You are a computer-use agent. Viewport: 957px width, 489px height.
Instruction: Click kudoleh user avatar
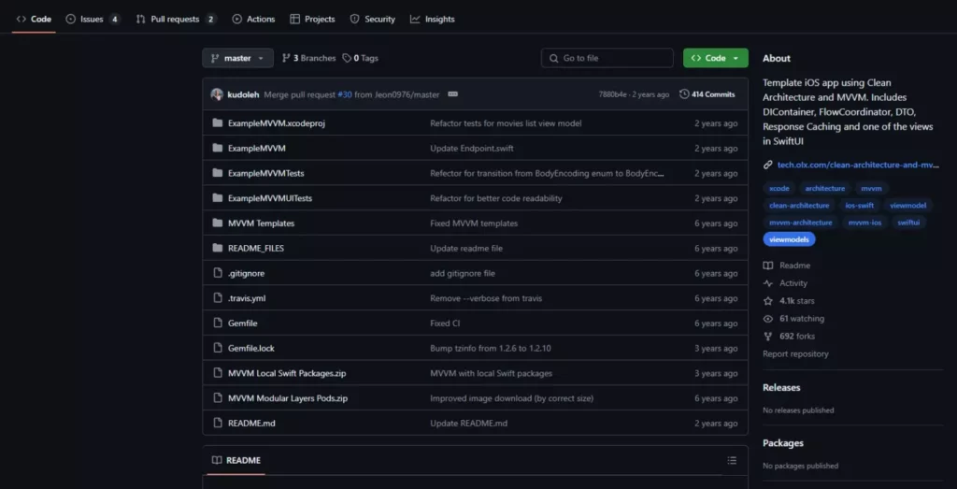217,94
